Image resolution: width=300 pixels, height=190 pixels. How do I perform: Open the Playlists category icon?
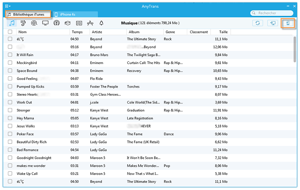[x=23, y=23]
